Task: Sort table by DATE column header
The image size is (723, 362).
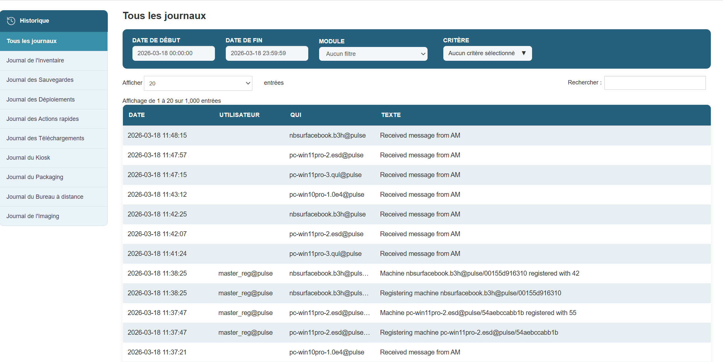Action: pyautogui.click(x=137, y=115)
